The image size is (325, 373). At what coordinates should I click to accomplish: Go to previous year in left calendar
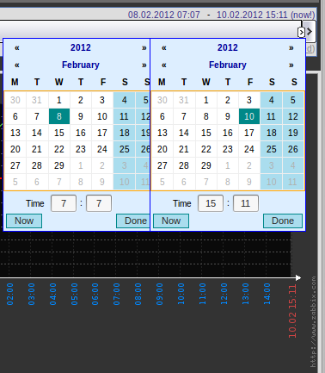click(17, 48)
